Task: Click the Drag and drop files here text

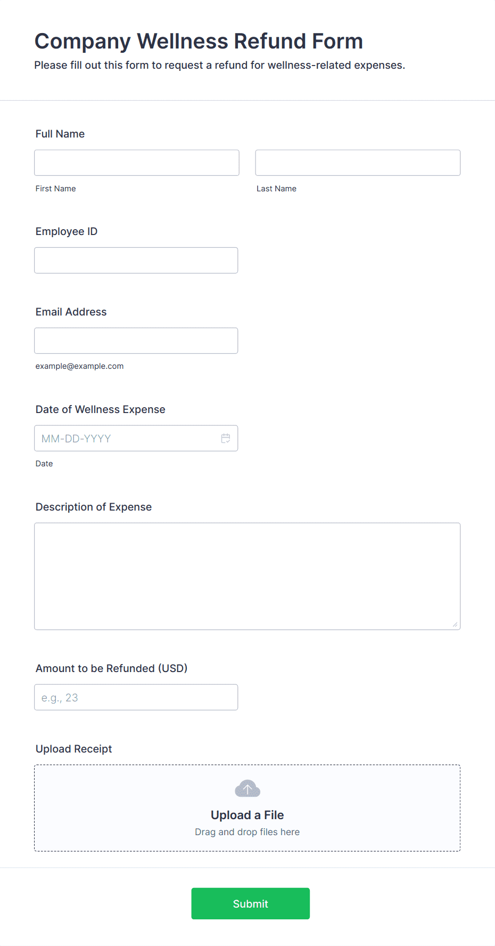Action: (247, 832)
